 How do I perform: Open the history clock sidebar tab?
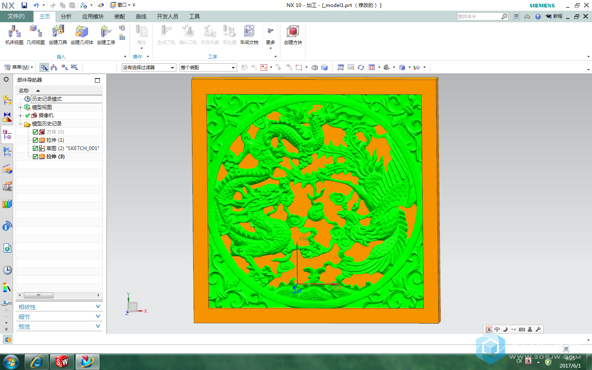[7, 270]
